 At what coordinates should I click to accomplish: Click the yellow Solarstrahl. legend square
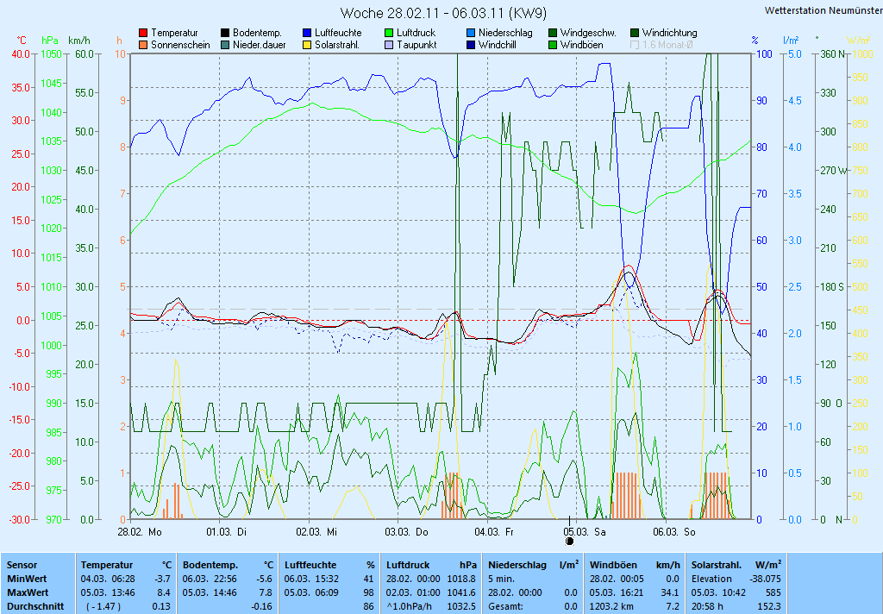[x=307, y=45]
